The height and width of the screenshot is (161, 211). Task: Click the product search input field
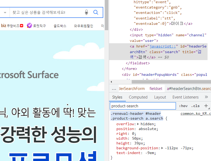point(47,13)
